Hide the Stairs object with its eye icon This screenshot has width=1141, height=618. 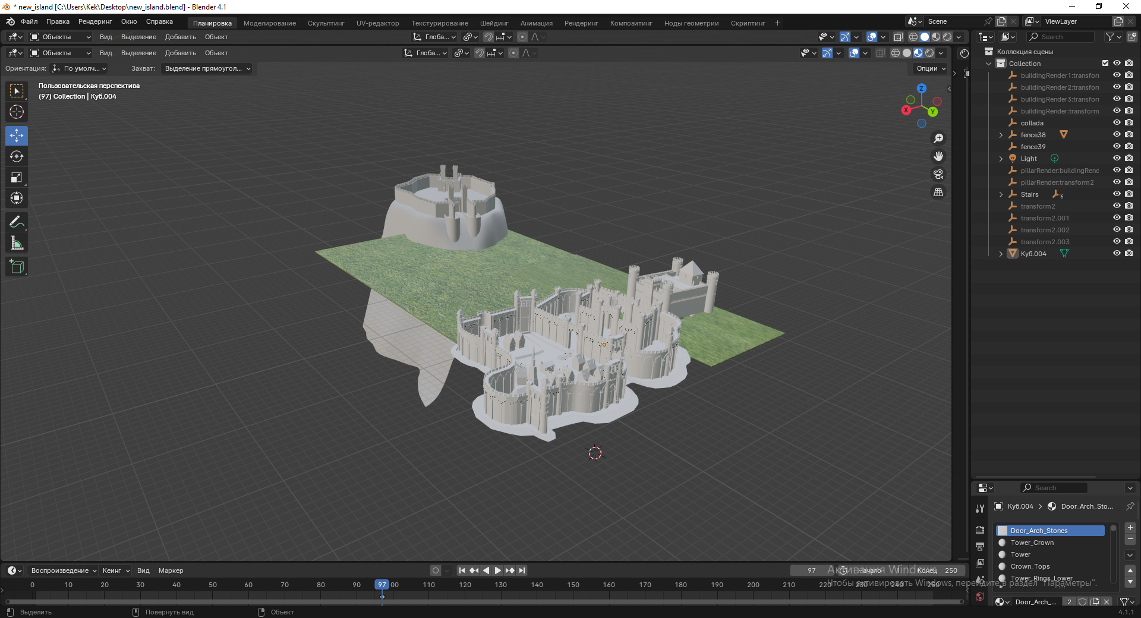pos(1117,194)
